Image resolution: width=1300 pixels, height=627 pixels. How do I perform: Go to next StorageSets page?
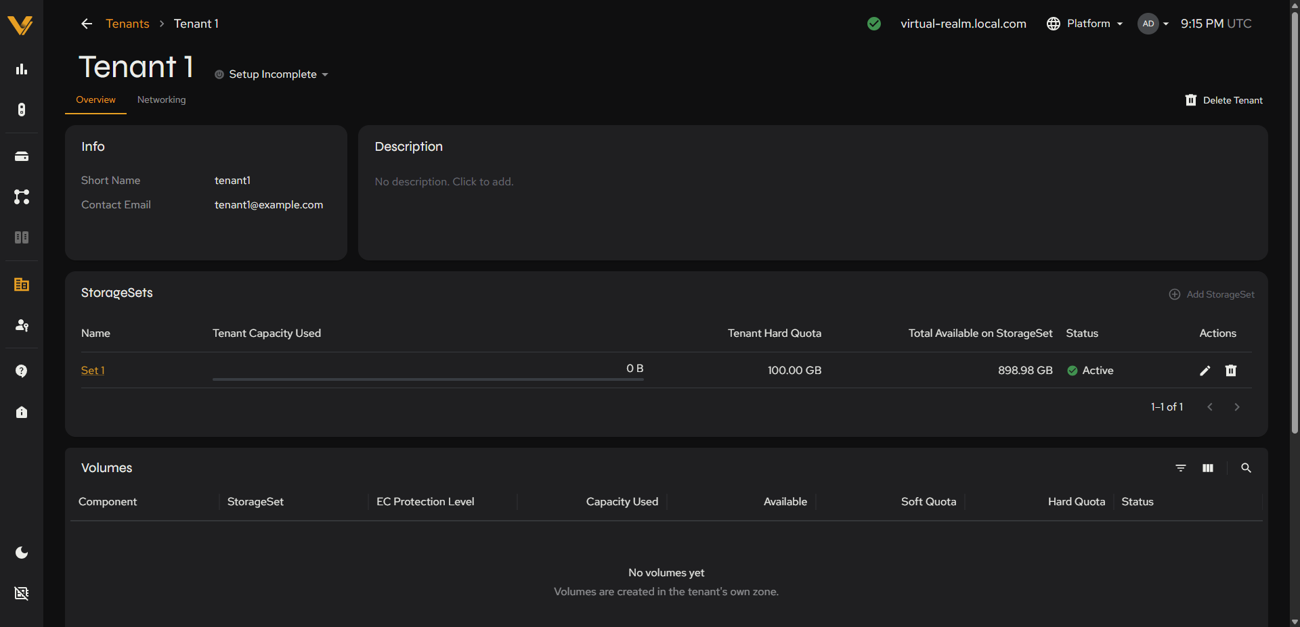click(x=1237, y=407)
